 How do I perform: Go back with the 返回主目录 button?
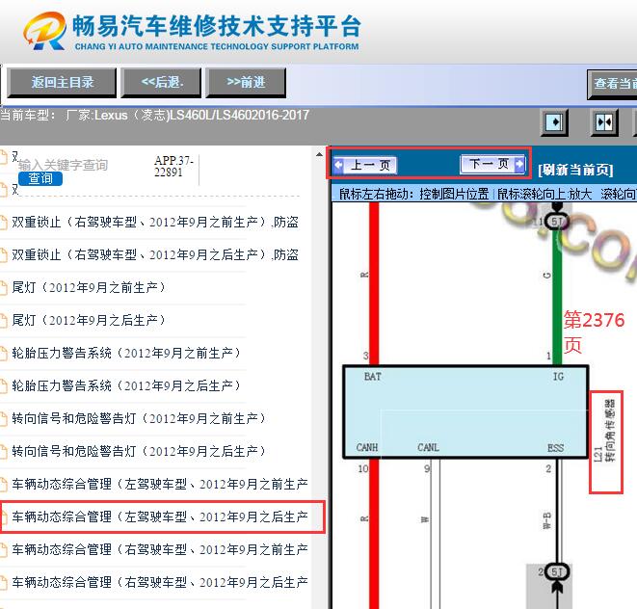(x=62, y=83)
